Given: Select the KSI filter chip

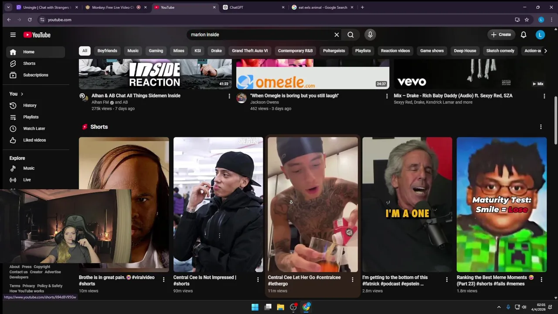Looking at the screenshot, I should pos(197,51).
